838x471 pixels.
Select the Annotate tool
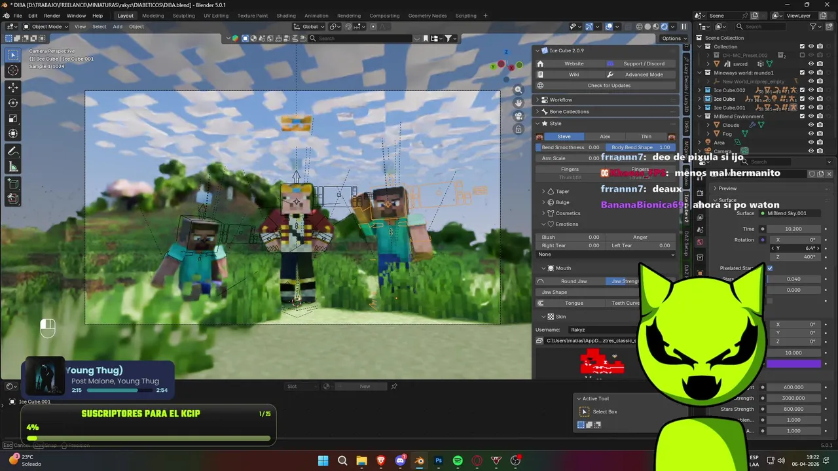point(13,151)
